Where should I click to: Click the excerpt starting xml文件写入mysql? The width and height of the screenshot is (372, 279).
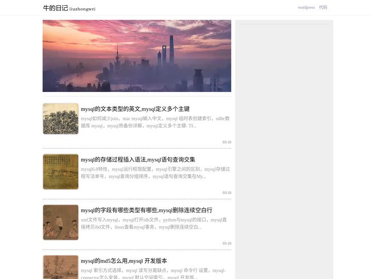[x=154, y=223]
